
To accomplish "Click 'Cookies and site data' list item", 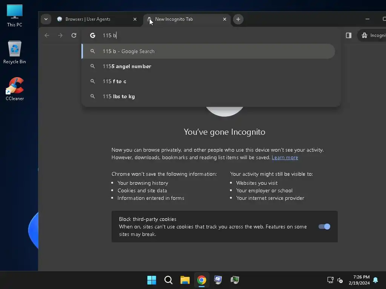I will pyautogui.click(x=142, y=190).
